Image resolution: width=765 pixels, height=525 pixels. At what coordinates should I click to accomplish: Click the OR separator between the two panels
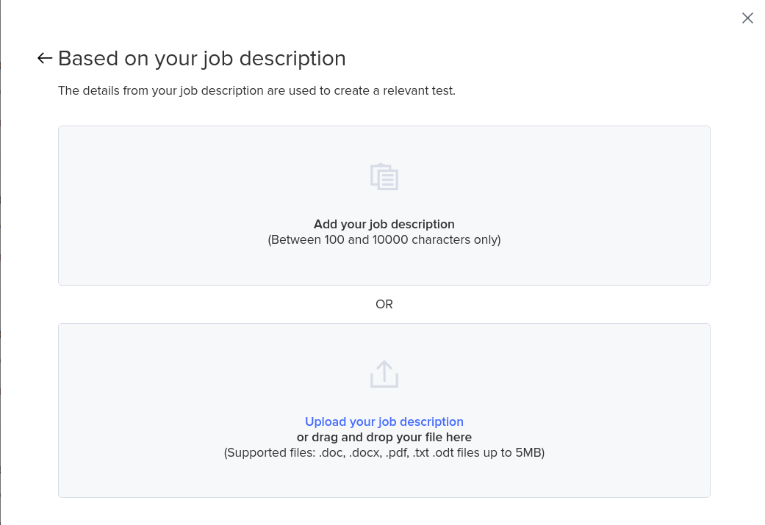point(384,304)
